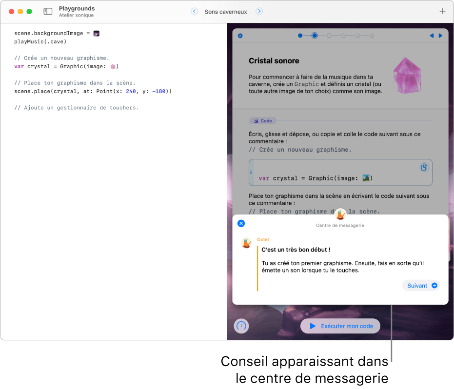Image resolution: width=454 pixels, height=389 pixels.
Task: Go back with left triangle arrow
Action: [x=432, y=36]
